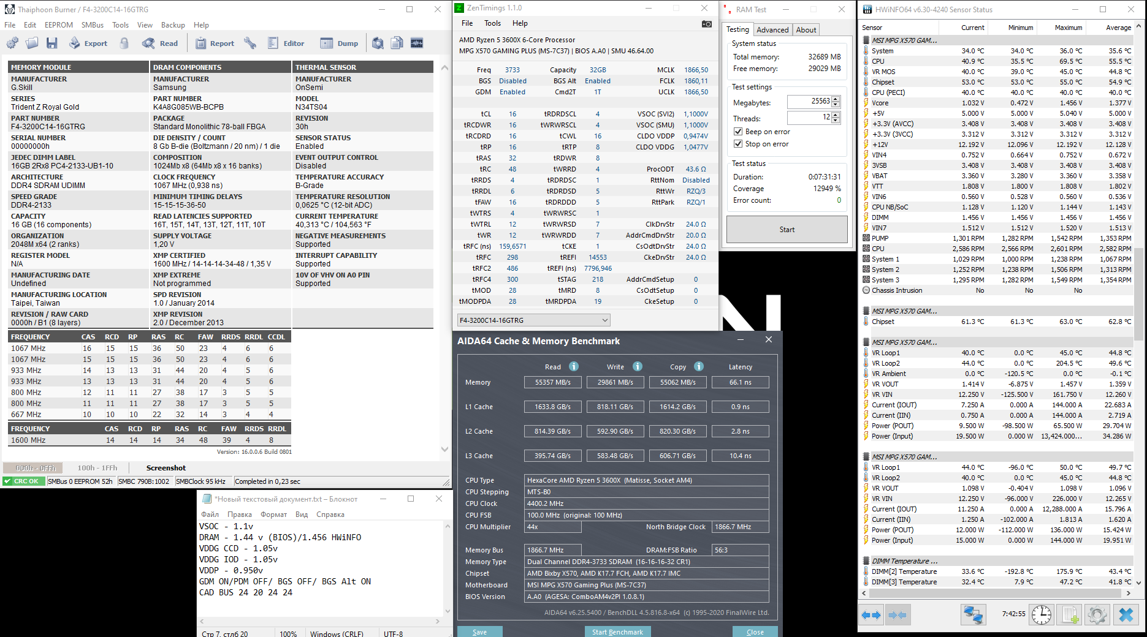The image size is (1147, 637).
Task: Open the Справка menu in Notepad
Action: coord(330,514)
